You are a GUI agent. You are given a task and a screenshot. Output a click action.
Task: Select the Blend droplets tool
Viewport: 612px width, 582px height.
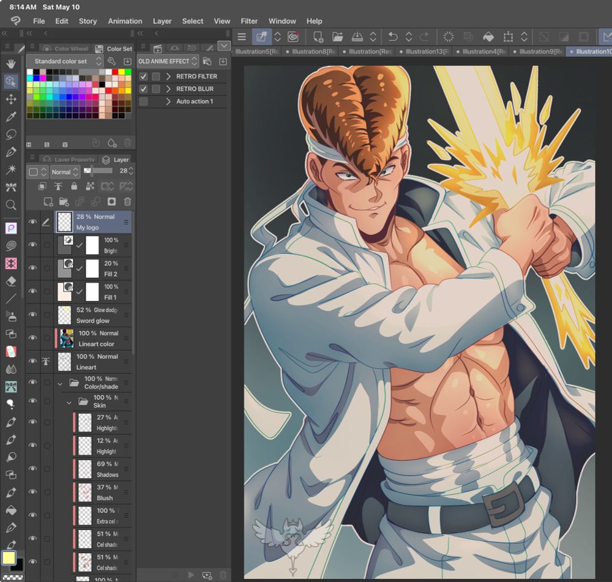point(11,369)
